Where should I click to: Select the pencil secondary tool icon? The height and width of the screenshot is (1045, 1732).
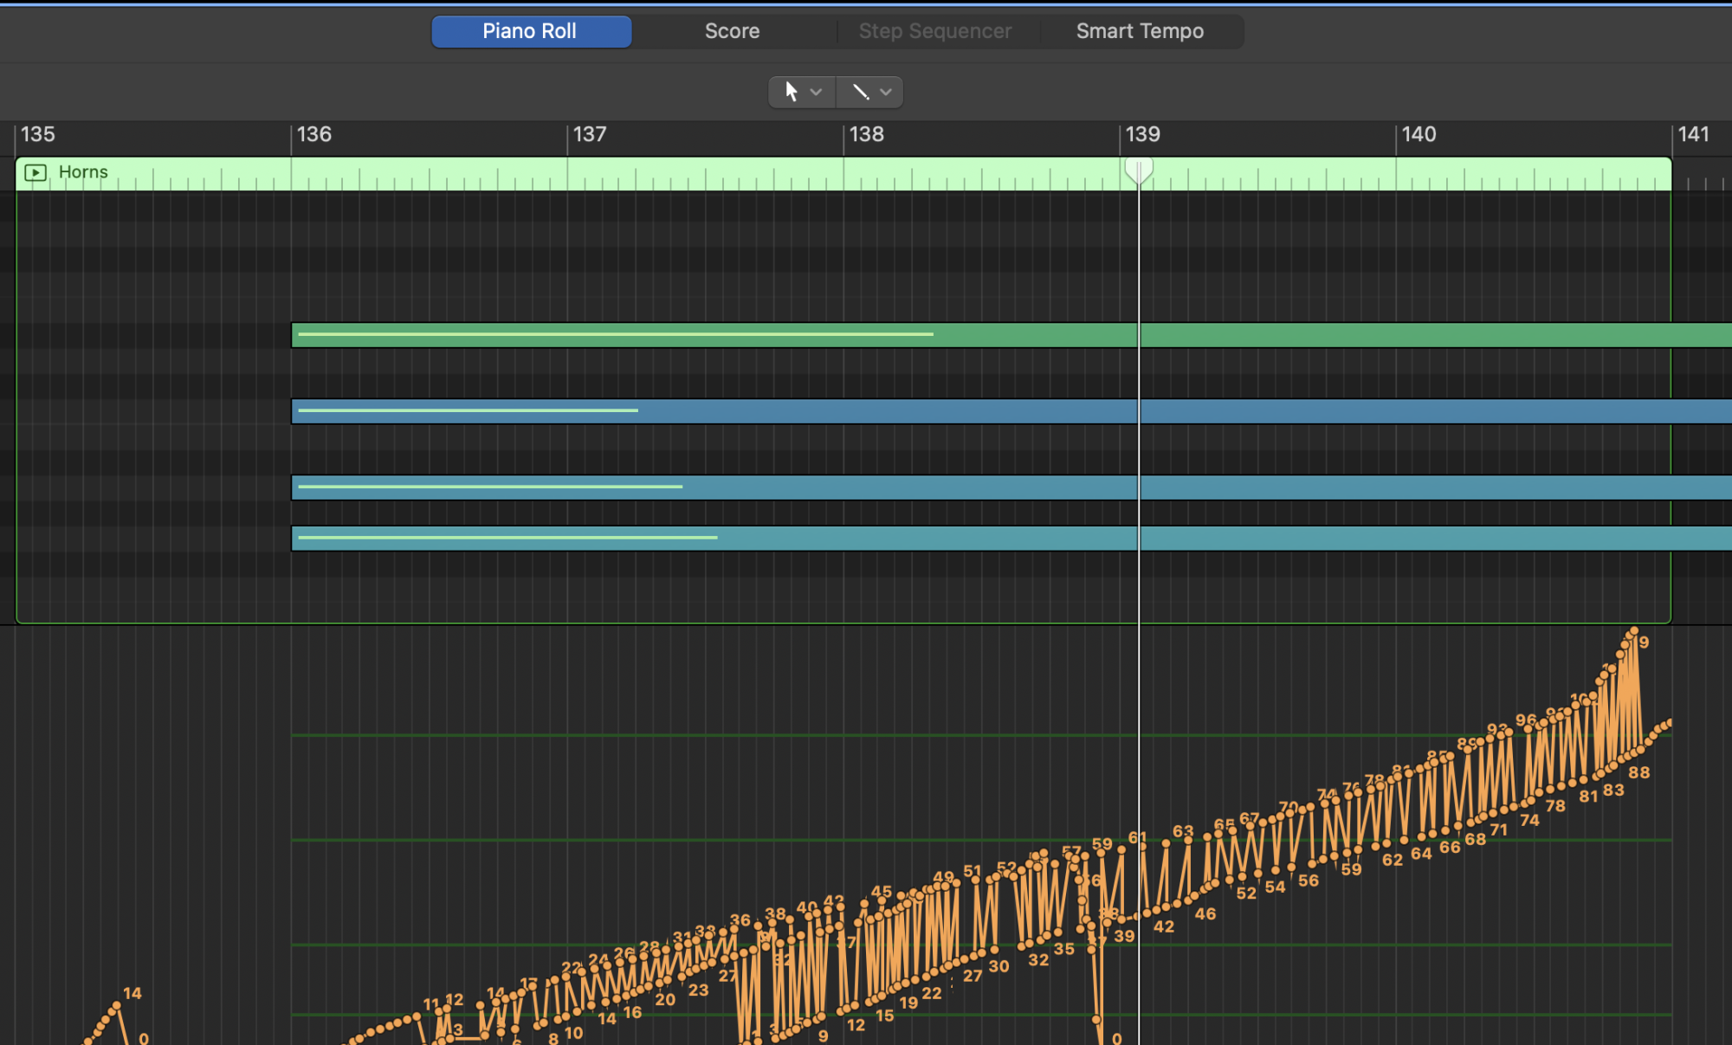860,92
